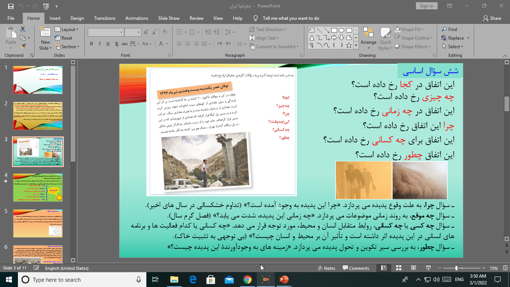Screen dimensions: 510x287
Task: Switch to Reading View in status bar
Action: 413,268
